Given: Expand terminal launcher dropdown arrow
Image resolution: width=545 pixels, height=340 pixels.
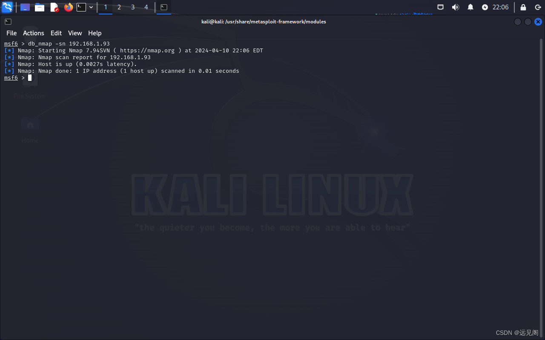Looking at the screenshot, I should click(x=91, y=7).
